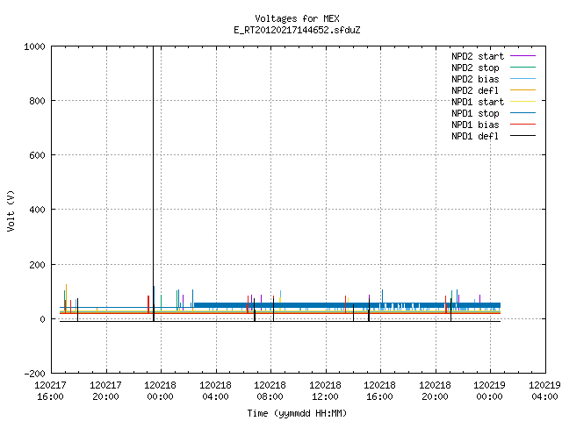Click the 'NPD2 defl' legend label

pos(475,90)
